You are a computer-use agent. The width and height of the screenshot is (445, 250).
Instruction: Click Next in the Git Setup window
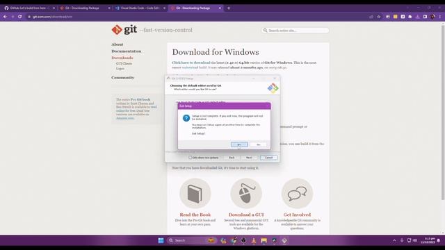click(x=249, y=158)
